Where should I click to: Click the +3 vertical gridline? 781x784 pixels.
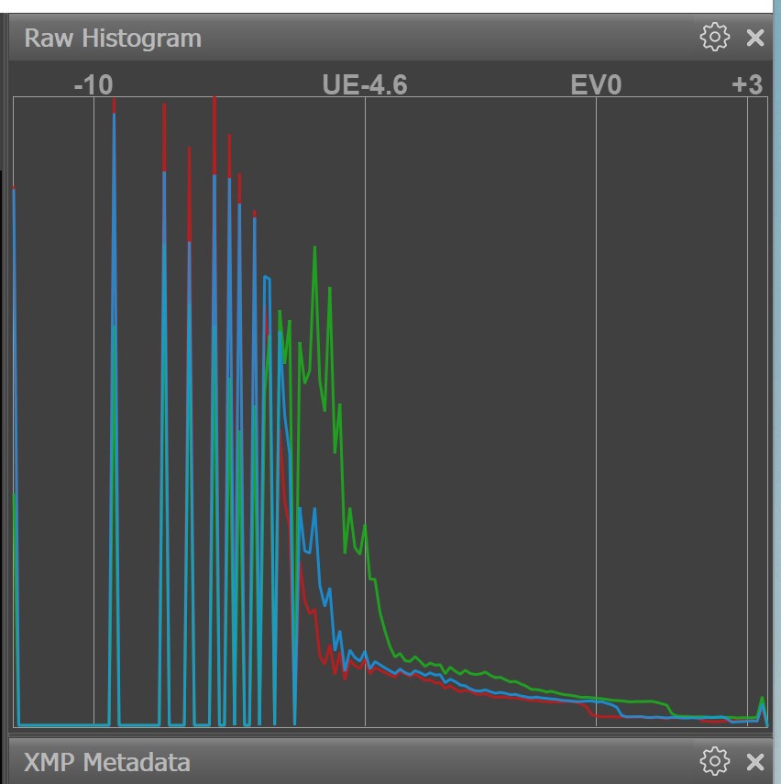[748, 413]
